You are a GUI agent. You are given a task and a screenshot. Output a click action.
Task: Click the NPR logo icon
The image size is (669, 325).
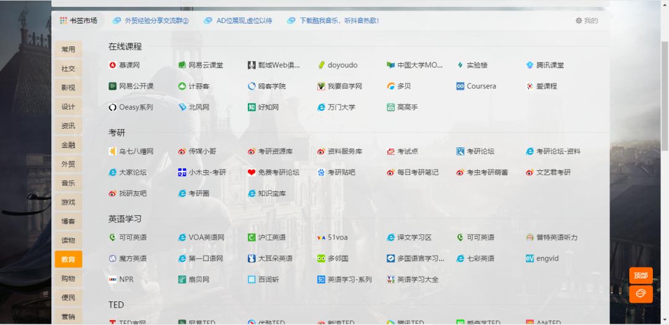[x=113, y=280]
